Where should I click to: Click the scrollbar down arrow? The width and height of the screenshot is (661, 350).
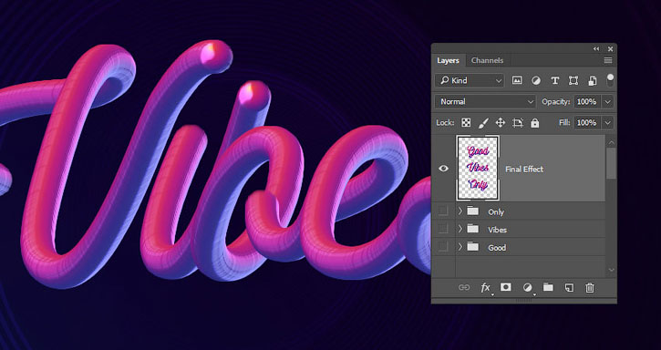click(x=611, y=270)
